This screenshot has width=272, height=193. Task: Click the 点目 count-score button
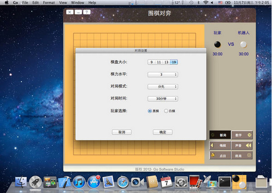pyautogui.click(x=220, y=155)
